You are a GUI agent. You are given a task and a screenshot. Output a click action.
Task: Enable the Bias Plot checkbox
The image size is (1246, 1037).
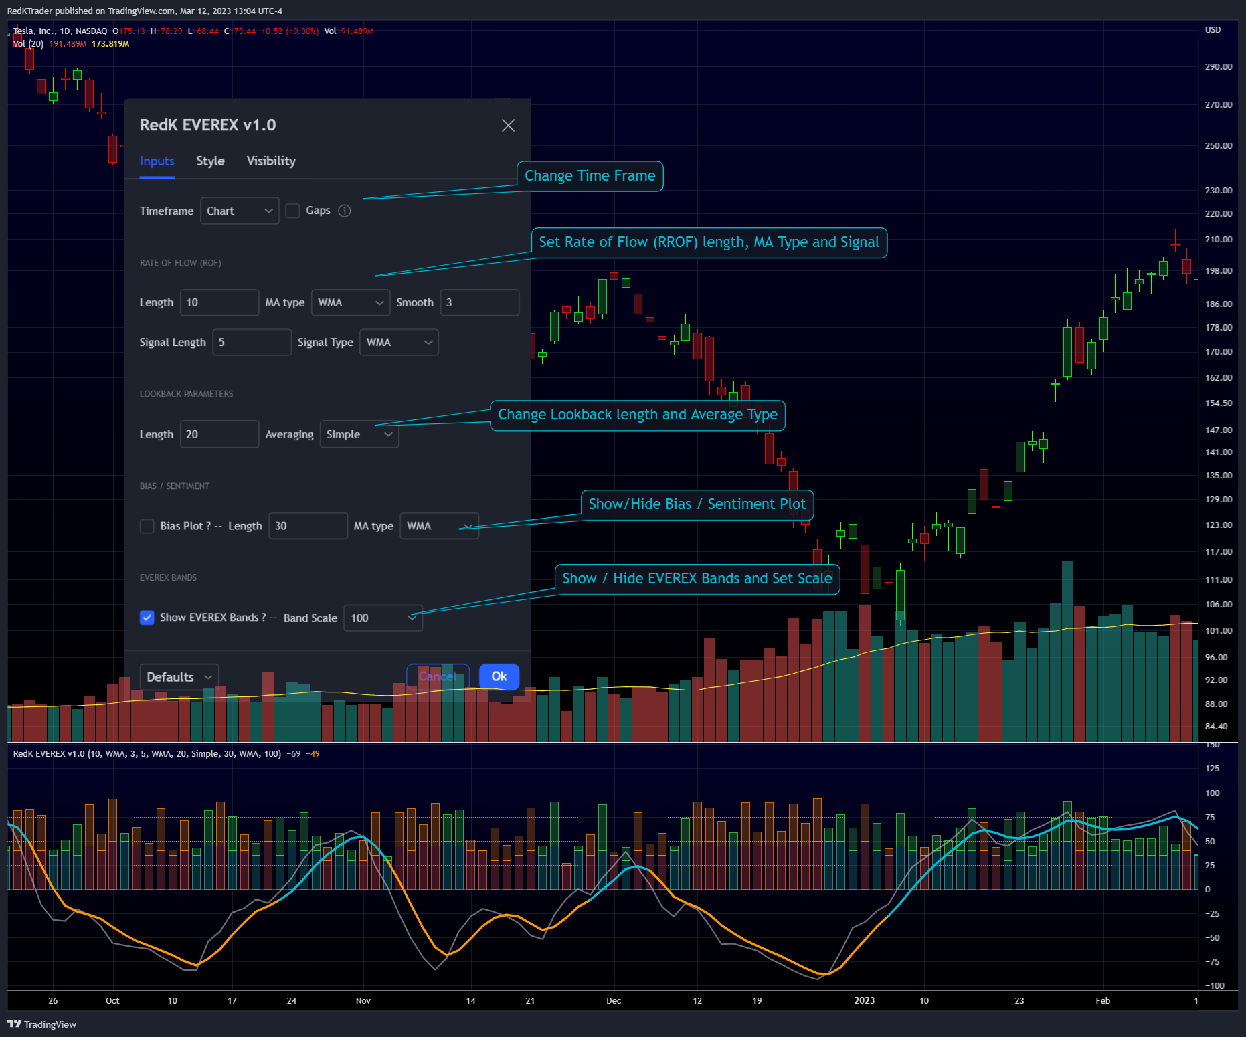(147, 526)
